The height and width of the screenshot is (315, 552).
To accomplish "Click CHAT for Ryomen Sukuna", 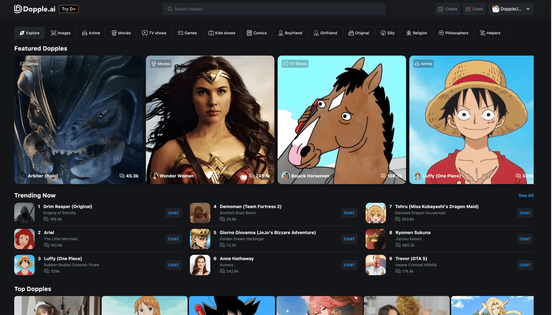I will (525, 239).
